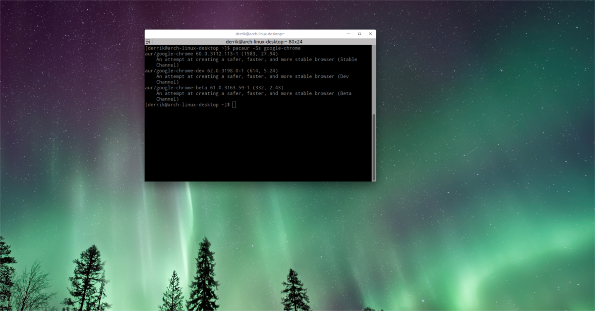This screenshot has width=595, height=311.
Task: Click the command text 'pacaur -Ss google-chrome'
Action: tap(266, 48)
